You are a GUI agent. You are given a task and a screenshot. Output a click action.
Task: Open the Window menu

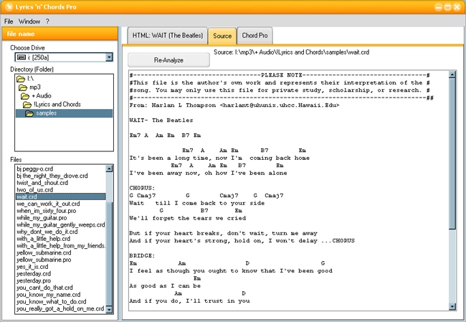[x=29, y=22]
